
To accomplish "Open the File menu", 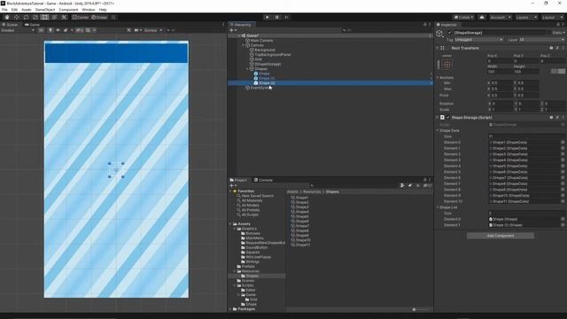I will coord(4,10).
